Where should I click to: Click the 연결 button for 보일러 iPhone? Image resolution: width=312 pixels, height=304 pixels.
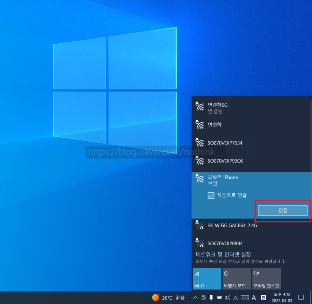click(283, 210)
